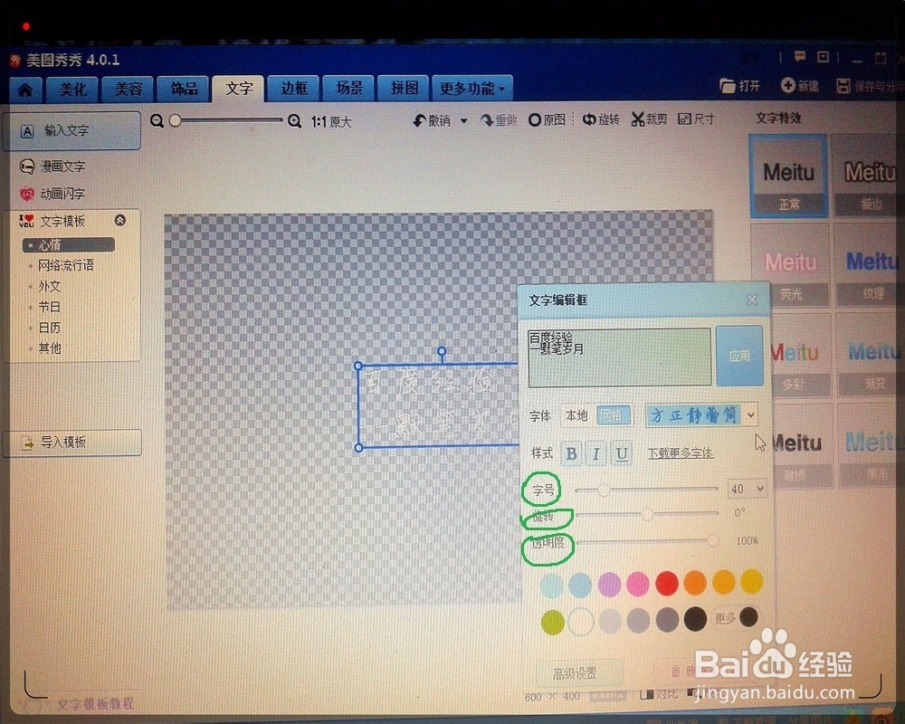Switch to the 拼图 tab
Image resolution: width=905 pixels, height=724 pixels.
pos(404,88)
